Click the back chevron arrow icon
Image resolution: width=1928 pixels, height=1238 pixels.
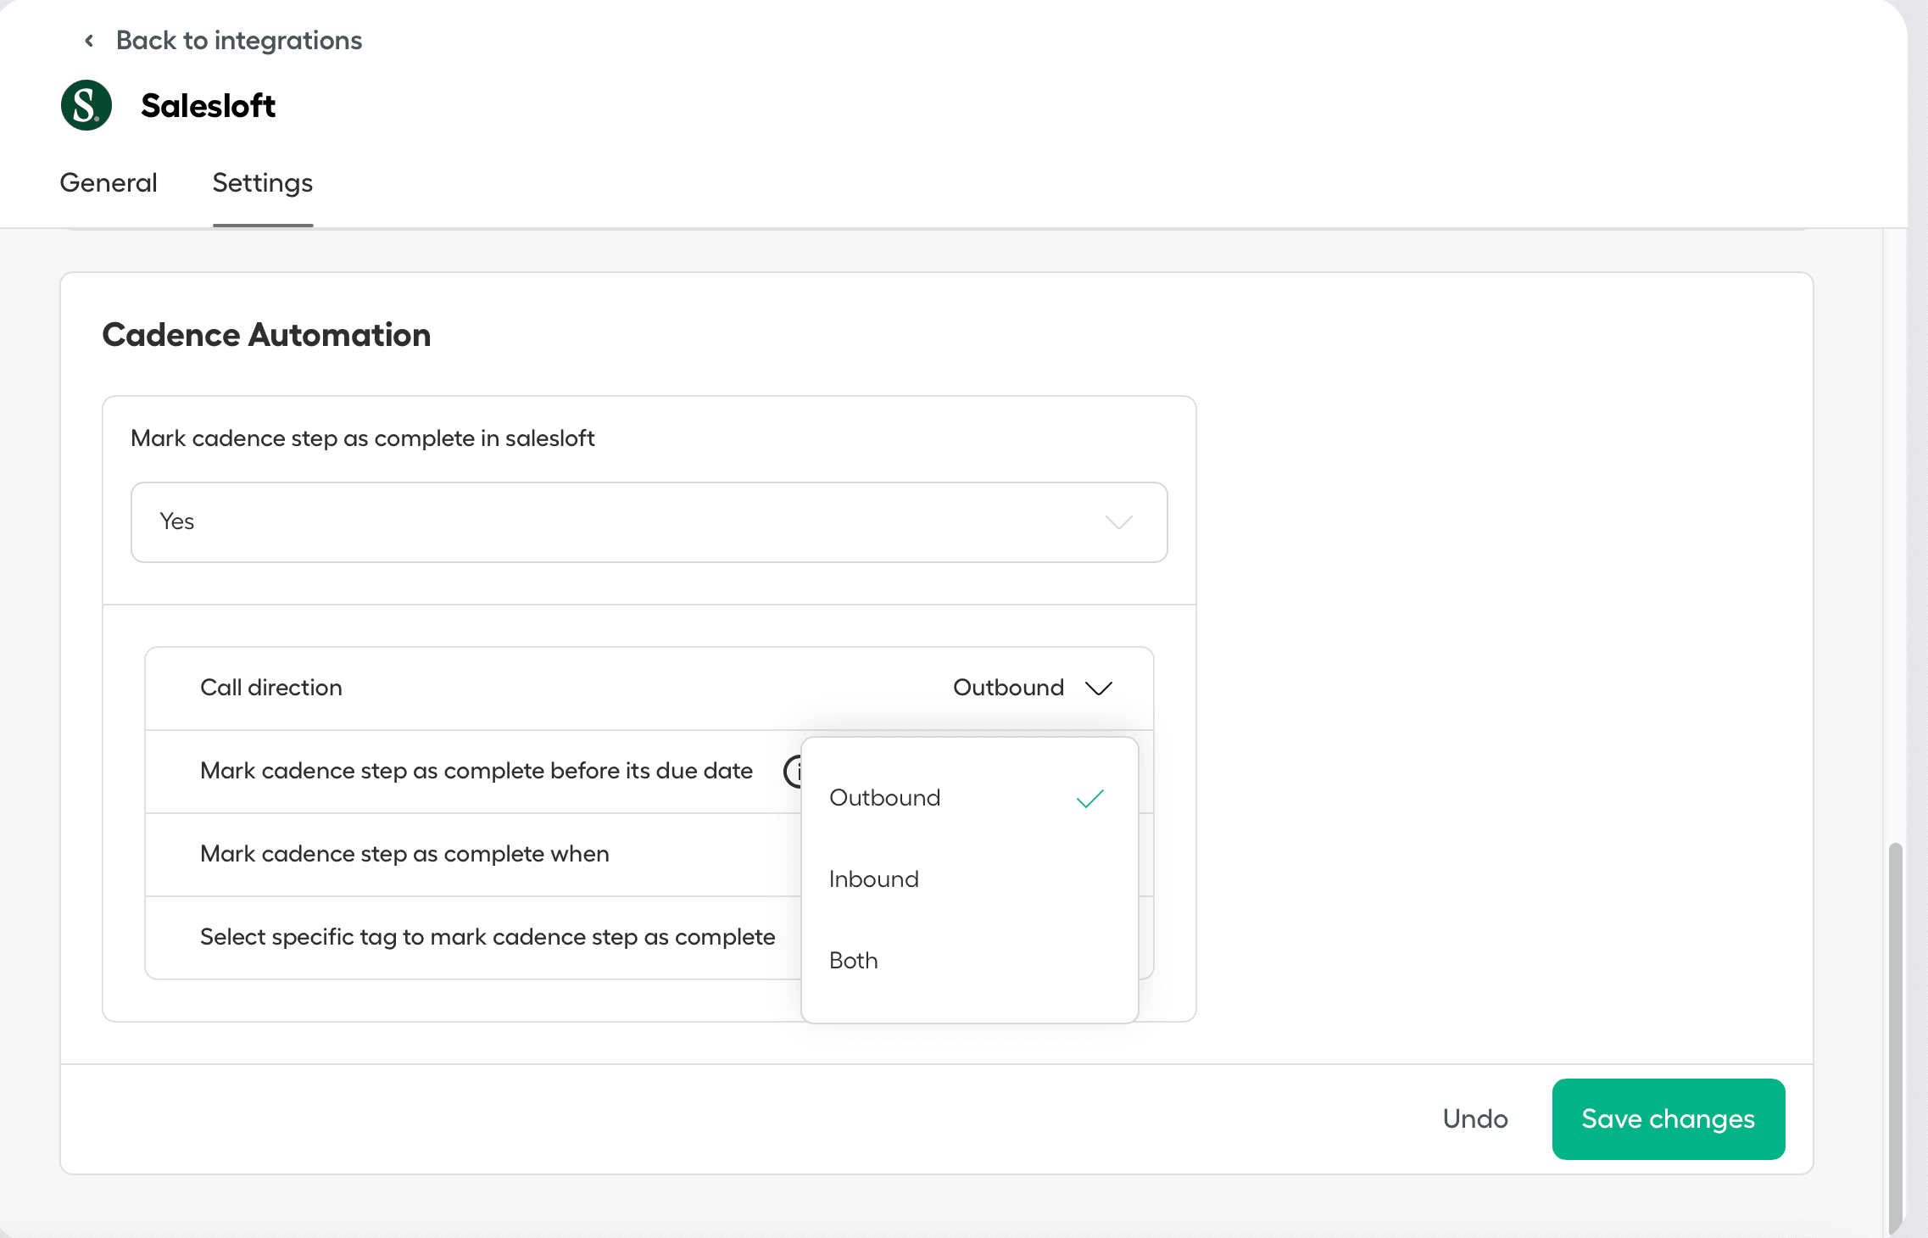pos(89,41)
